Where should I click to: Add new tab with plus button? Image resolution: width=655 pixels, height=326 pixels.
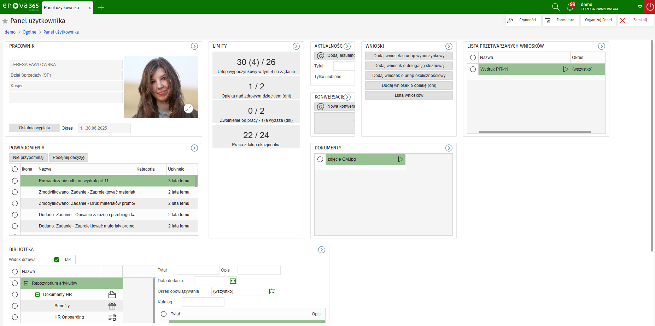coord(101,7)
